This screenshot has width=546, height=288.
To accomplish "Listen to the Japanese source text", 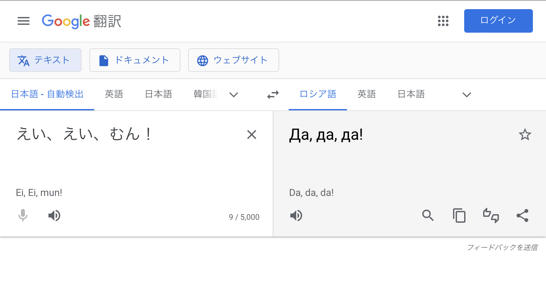I will coord(54,216).
